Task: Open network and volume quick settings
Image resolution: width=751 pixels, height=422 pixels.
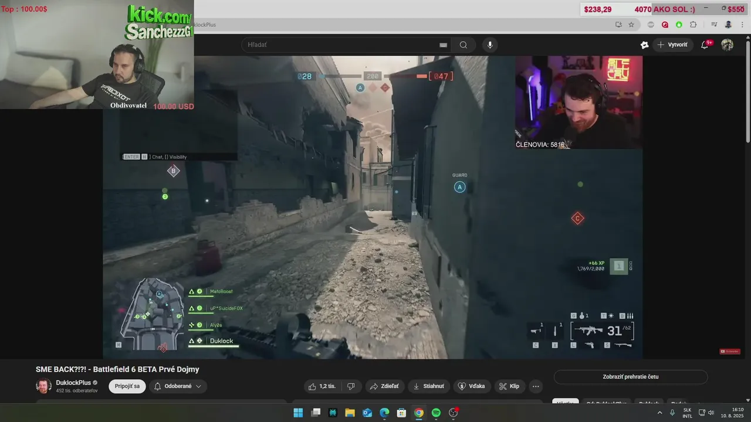Action: pos(706,413)
